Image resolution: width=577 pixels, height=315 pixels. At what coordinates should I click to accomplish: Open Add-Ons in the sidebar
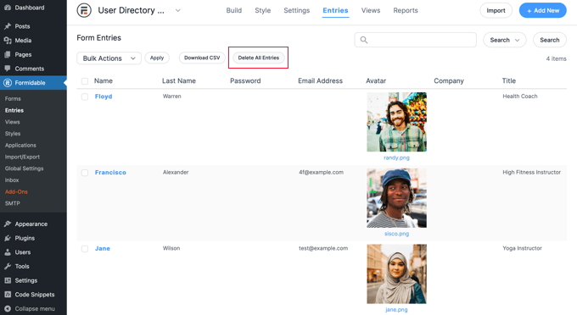[17, 191]
